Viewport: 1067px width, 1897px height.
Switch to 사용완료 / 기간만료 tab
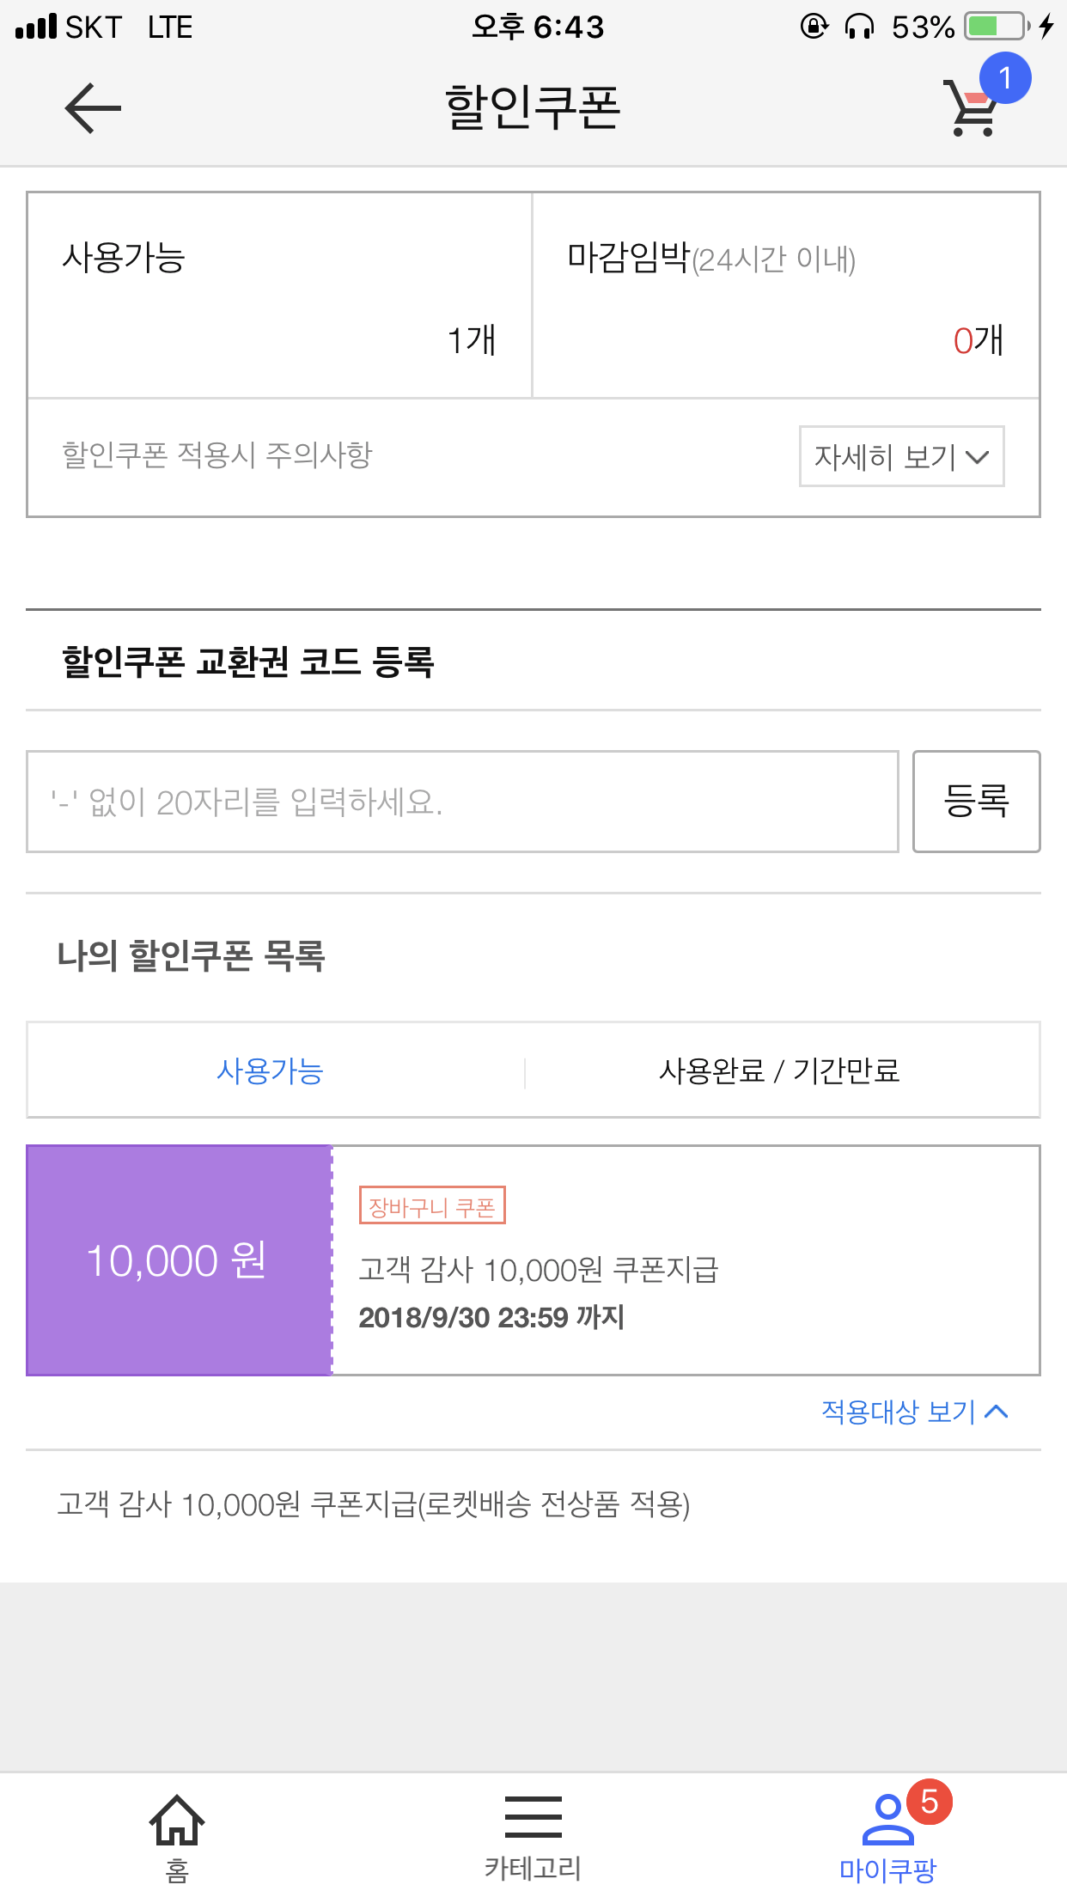coord(778,1070)
